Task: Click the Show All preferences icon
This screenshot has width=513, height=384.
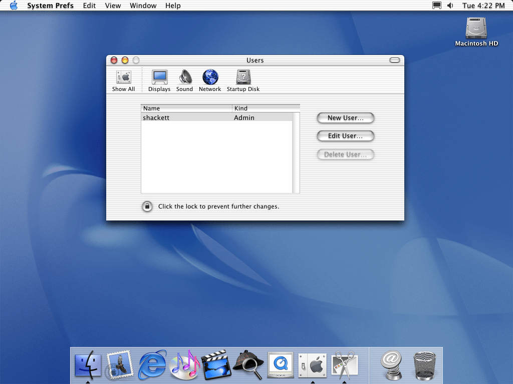Action: (123, 80)
